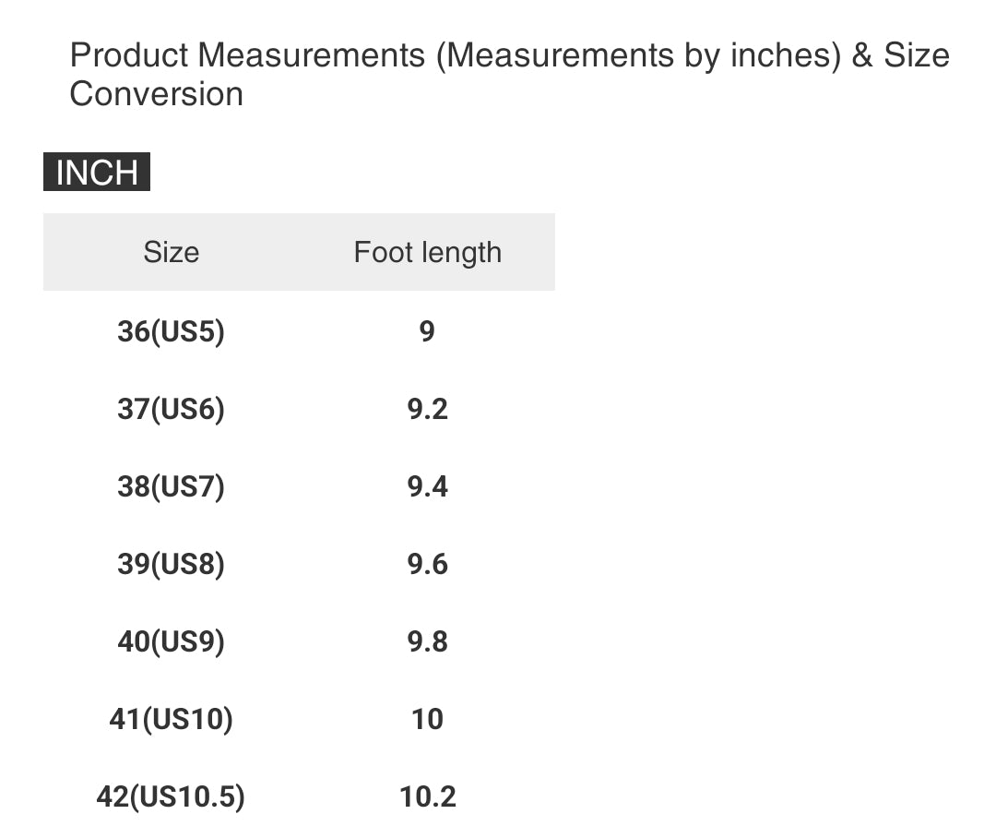996x838 pixels.
Task: Select size 36(US5) in the table
Action: pos(171,331)
